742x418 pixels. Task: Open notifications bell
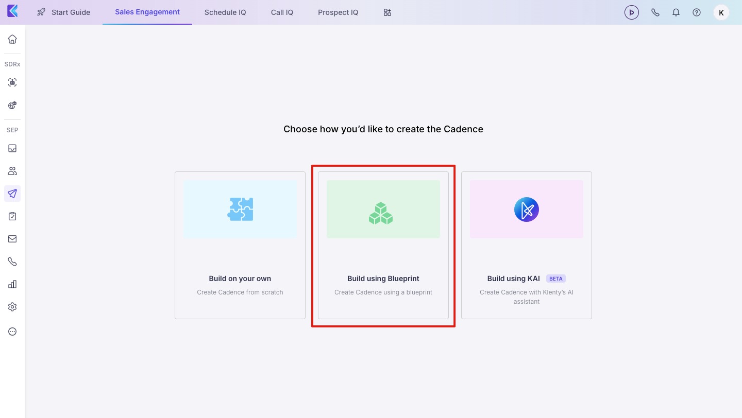[x=676, y=12]
